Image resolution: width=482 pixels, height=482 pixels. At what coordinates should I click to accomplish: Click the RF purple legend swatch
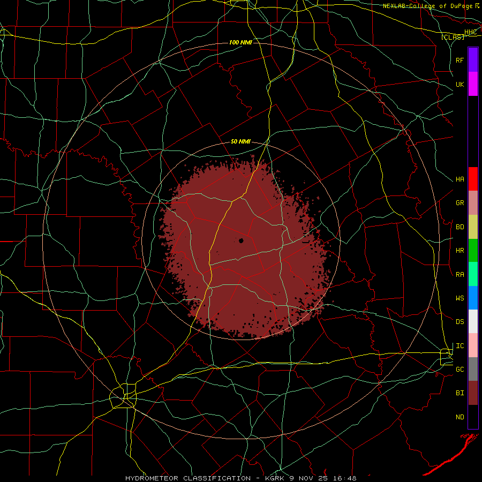[473, 60]
